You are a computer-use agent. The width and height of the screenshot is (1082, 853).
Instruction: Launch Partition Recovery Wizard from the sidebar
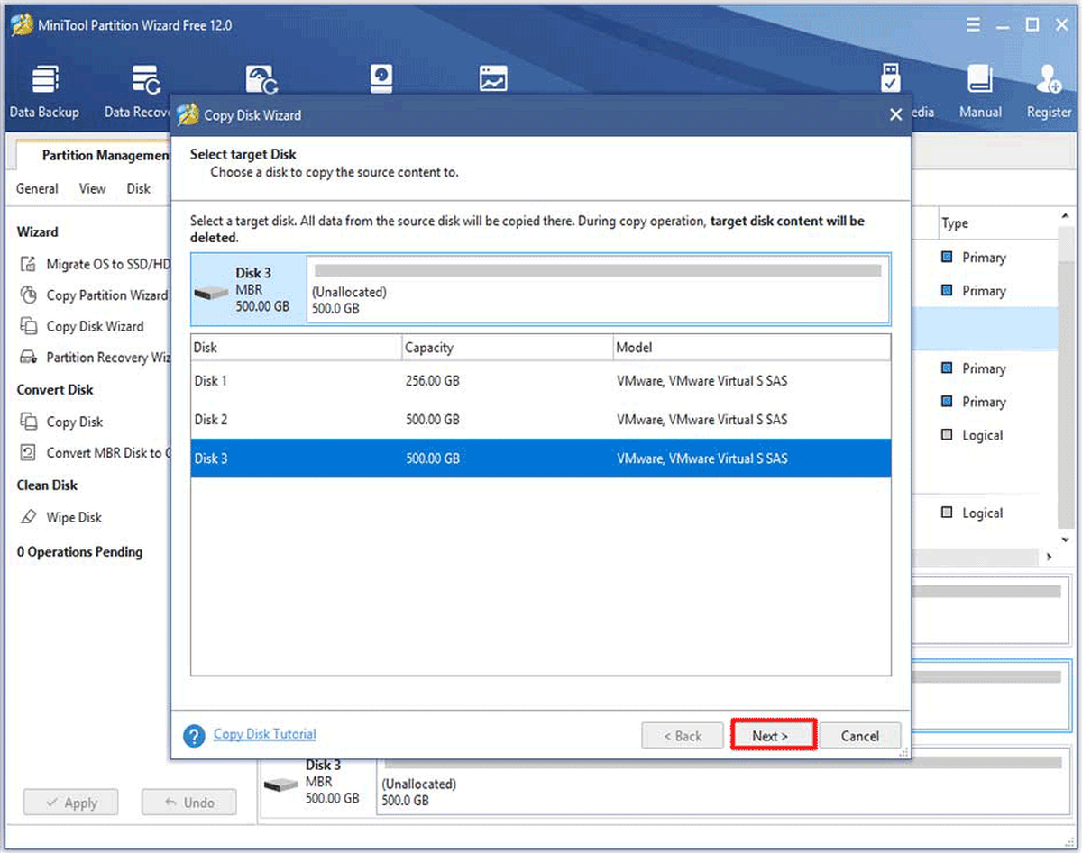95,358
